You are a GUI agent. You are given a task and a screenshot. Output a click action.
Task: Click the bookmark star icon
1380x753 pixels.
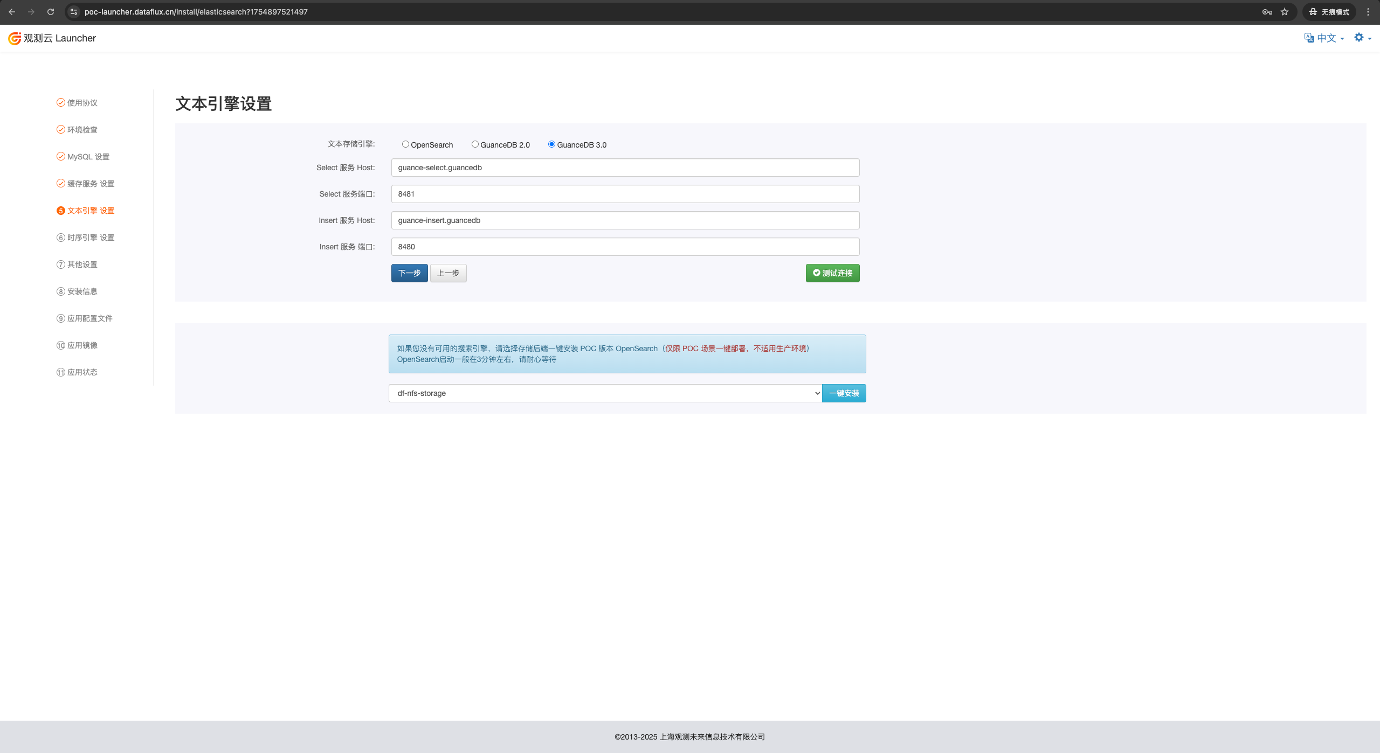coord(1285,12)
